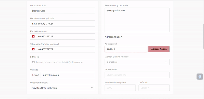The height and width of the screenshot is (99, 204).
Task: Click the E-Mail-ID label
Action: point(35,57)
